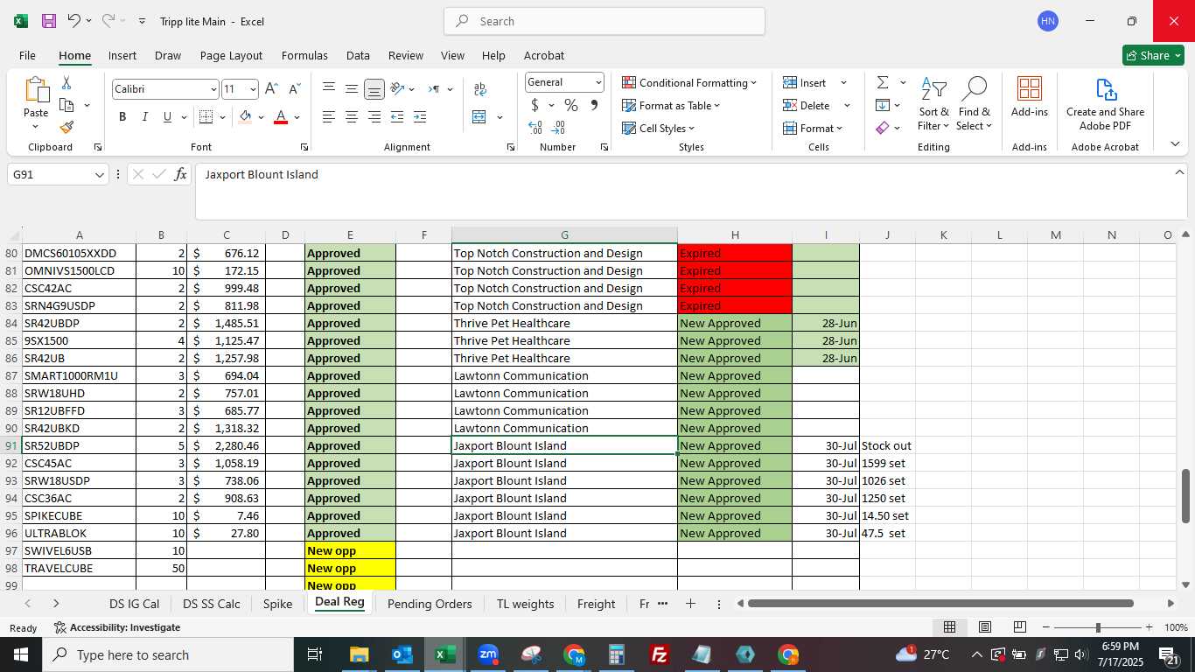Screen dimensions: 1195x672
Task: Click the Decrease Indent icon
Action: (x=397, y=117)
